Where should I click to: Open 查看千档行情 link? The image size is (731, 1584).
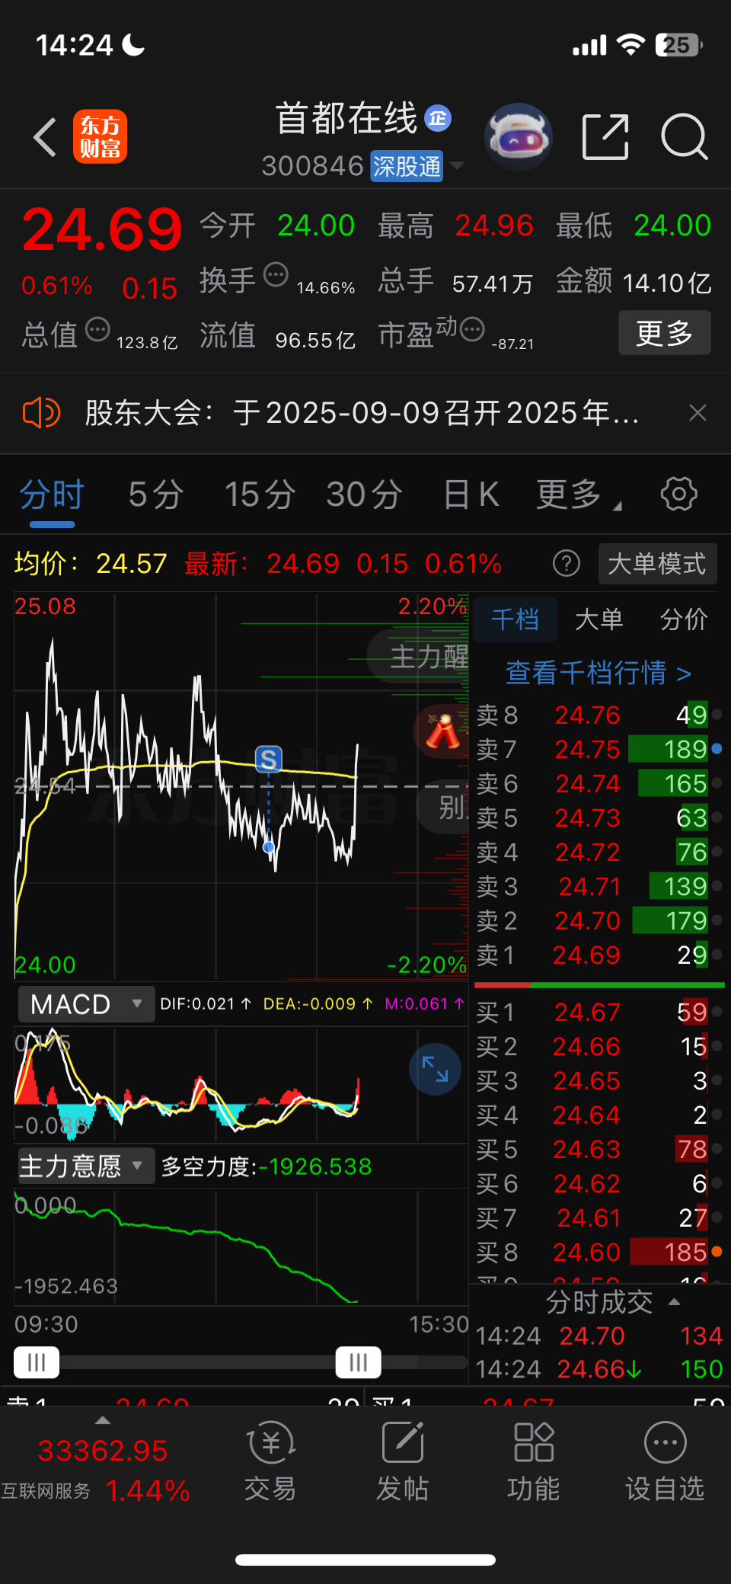pos(599,673)
